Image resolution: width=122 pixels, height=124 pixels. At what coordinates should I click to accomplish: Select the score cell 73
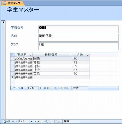point(81,62)
